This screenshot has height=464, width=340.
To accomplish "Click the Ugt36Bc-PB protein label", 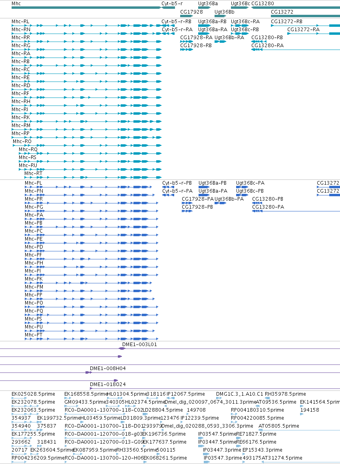I will pyautogui.click(x=250, y=191).
